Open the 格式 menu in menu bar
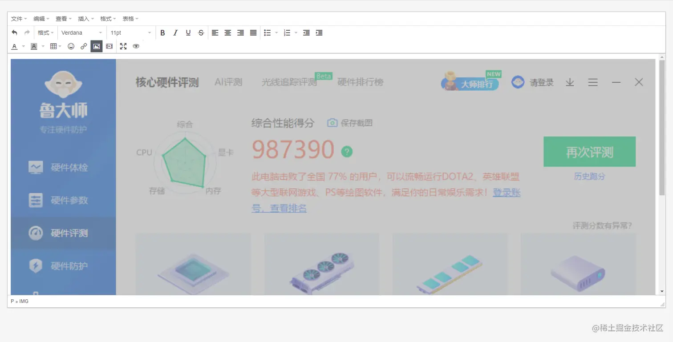 108,19
